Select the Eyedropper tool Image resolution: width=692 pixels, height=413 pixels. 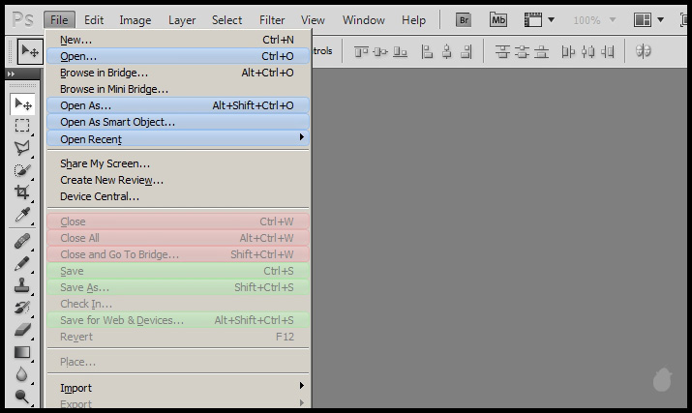point(21,214)
